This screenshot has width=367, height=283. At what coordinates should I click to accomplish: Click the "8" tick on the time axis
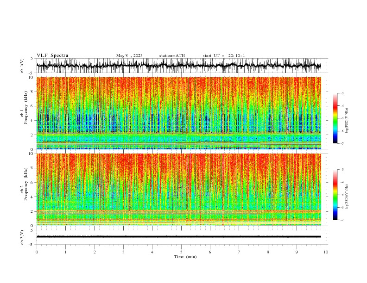268,252
